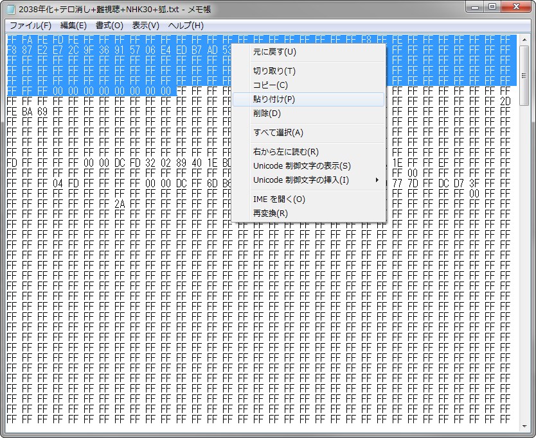Open the 書式(O) menu
Screen dimensions: 536x438
pyautogui.click(x=109, y=26)
